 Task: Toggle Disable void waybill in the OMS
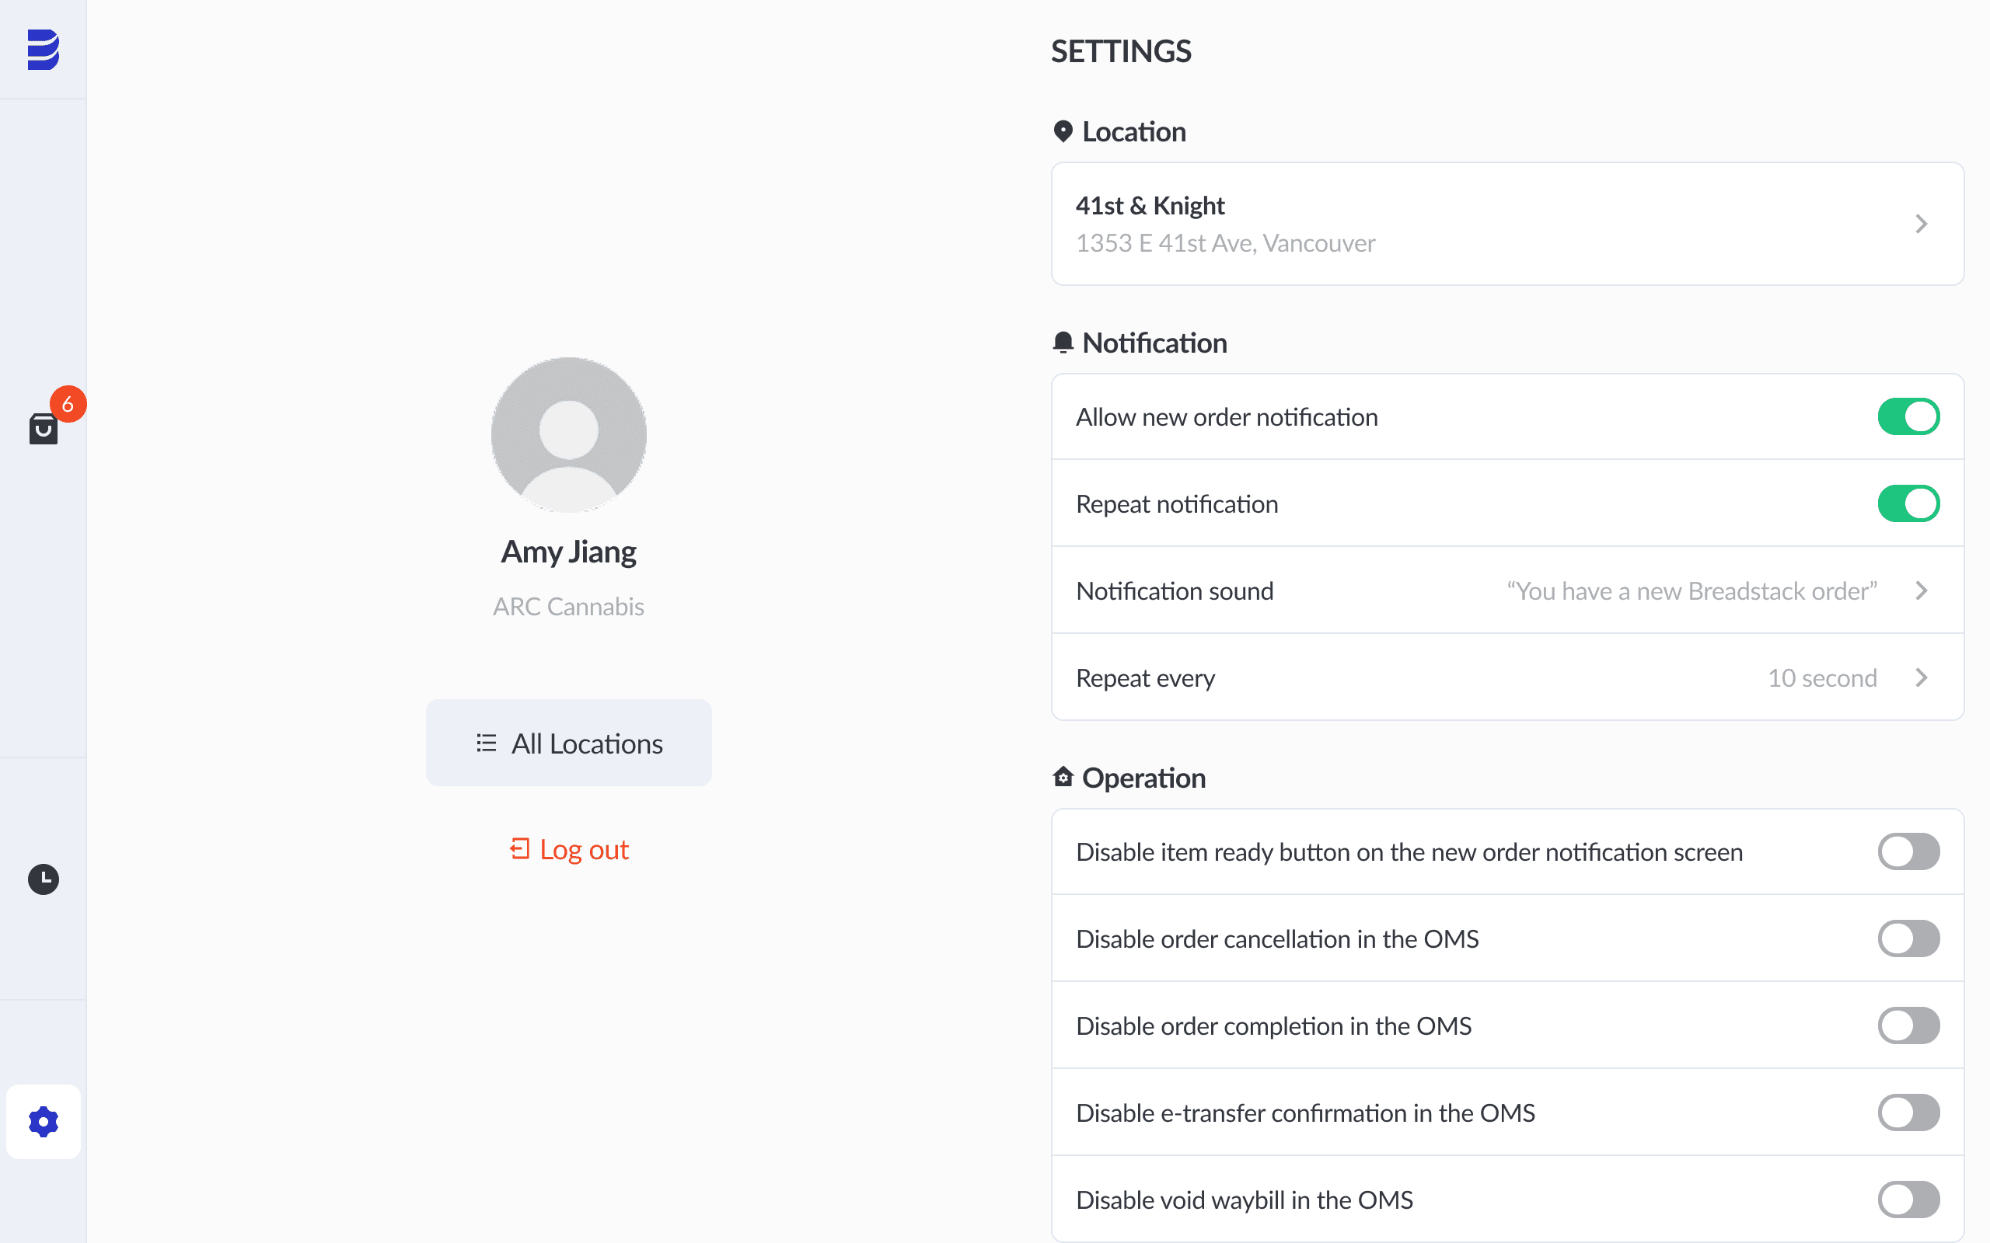point(1908,1199)
